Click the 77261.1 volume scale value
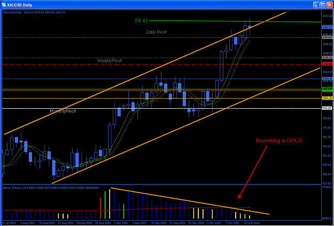The width and height of the screenshot is (334, 226). [x=328, y=187]
